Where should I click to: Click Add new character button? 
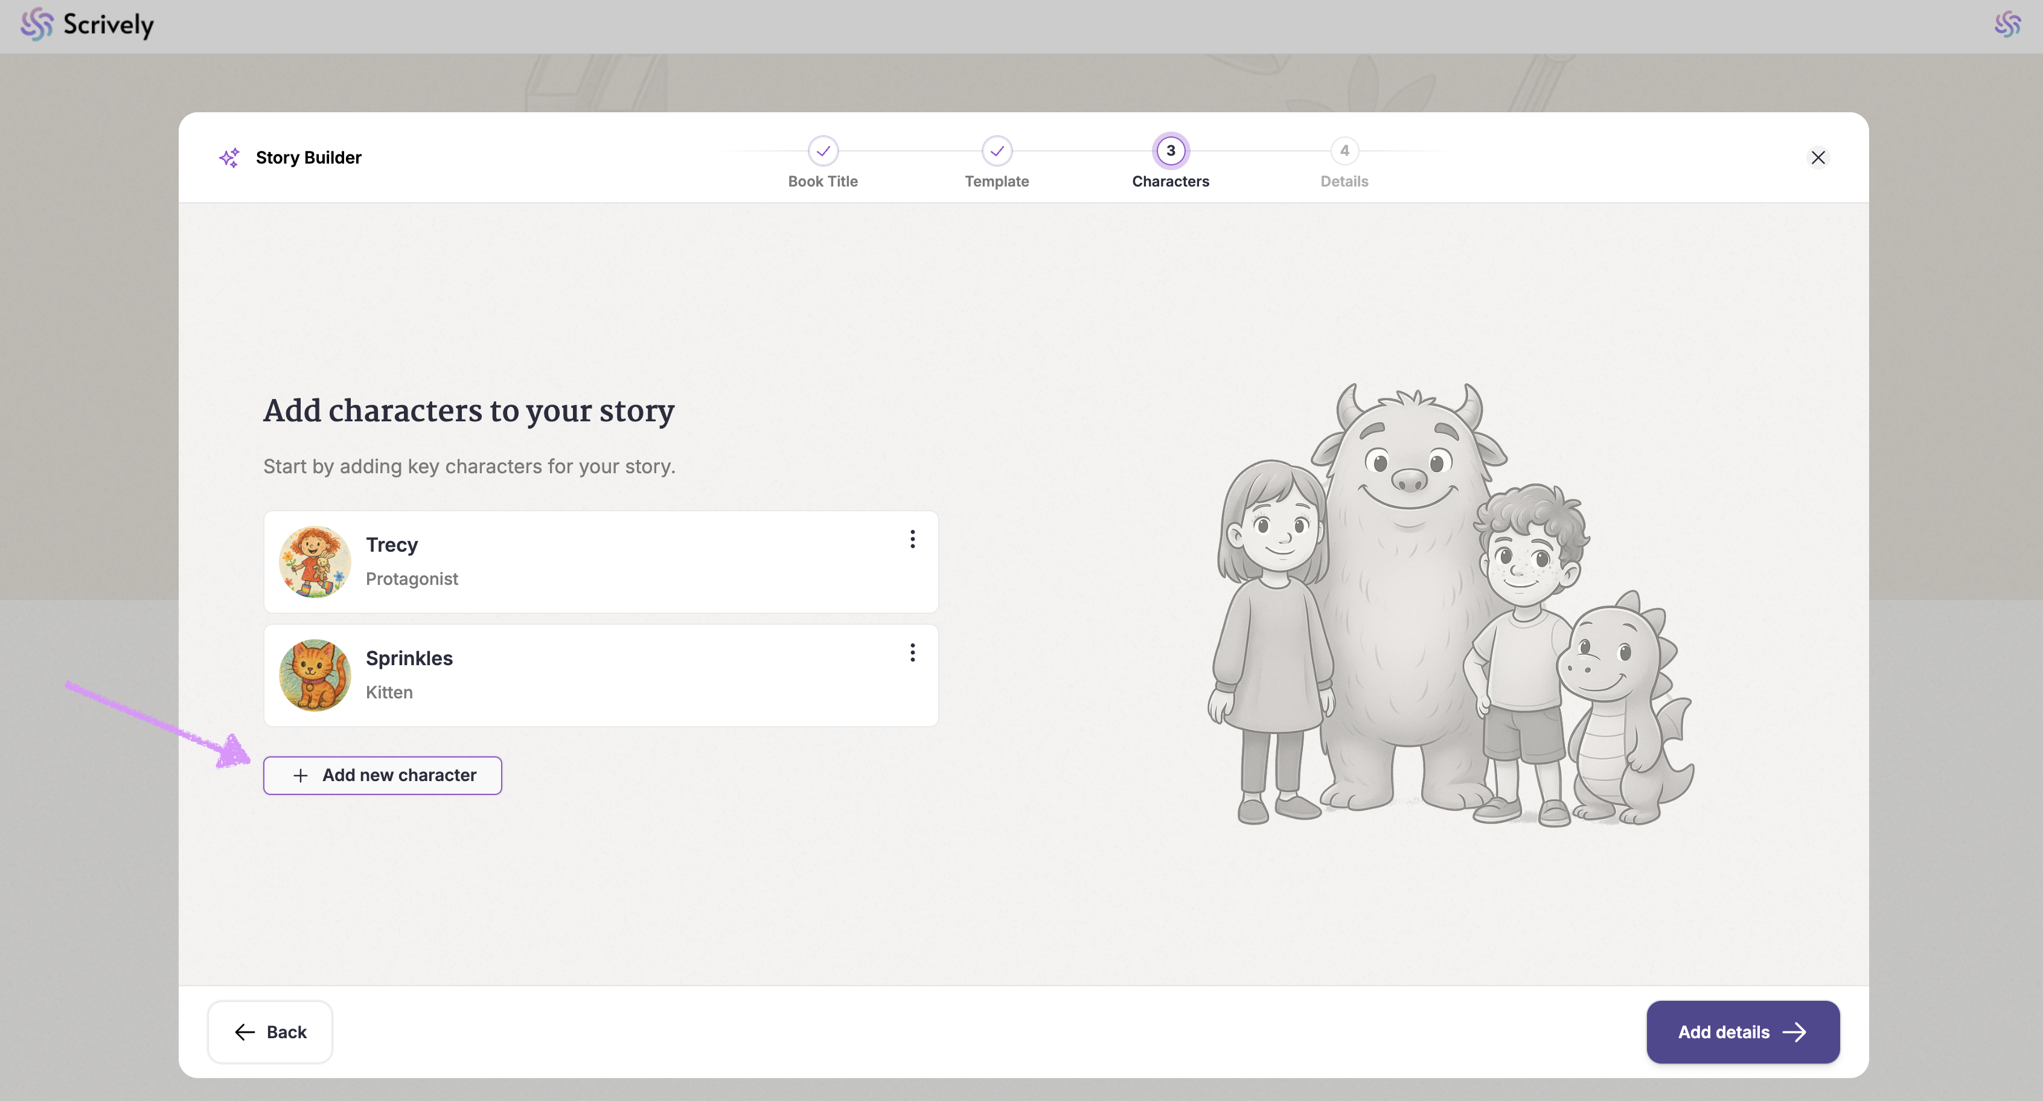(382, 775)
